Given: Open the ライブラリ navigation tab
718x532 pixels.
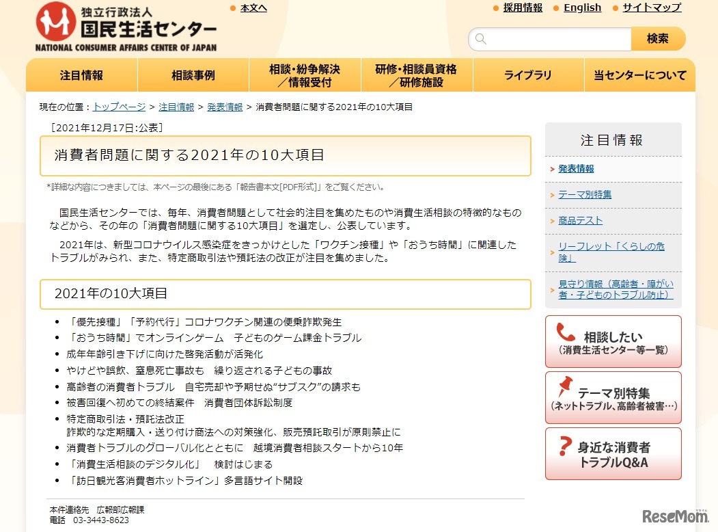Looking at the screenshot, I should click(529, 75).
